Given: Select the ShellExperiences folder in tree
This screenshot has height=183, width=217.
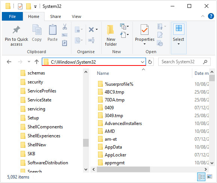Looking at the screenshot, I should 40,136.
